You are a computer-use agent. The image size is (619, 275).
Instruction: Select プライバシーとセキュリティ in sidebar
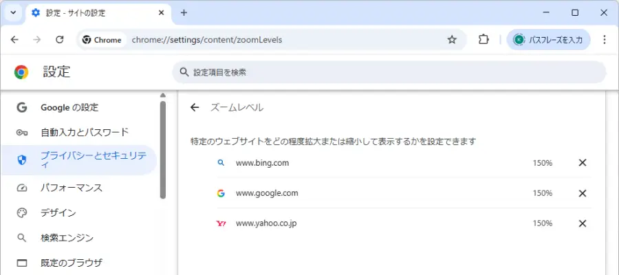[79, 159]
